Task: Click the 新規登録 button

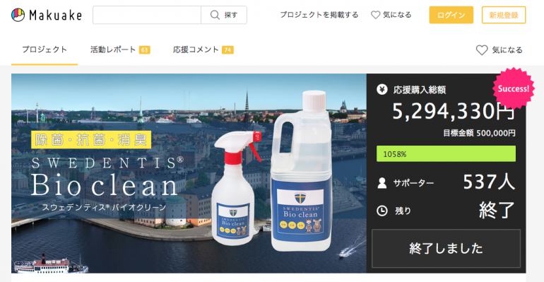Action: [x=504, y=15]
